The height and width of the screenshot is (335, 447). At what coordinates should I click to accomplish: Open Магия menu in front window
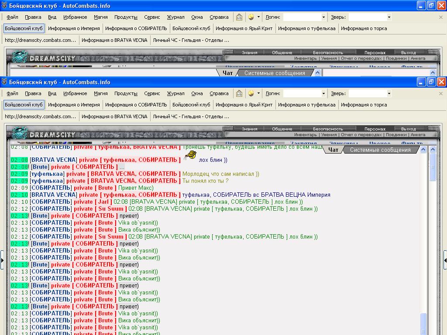(x=101, y=93)
